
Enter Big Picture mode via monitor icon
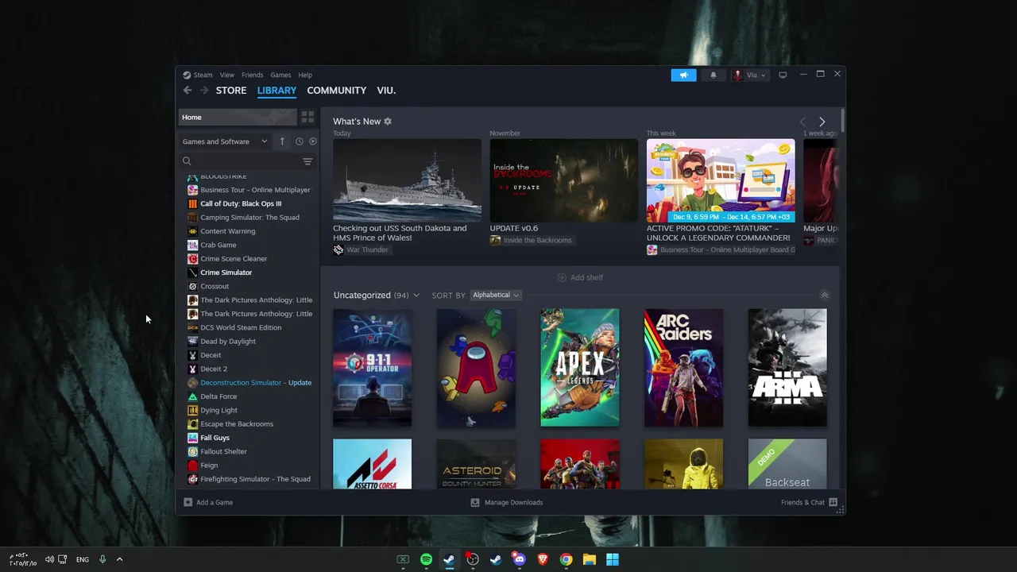(783, 75)
